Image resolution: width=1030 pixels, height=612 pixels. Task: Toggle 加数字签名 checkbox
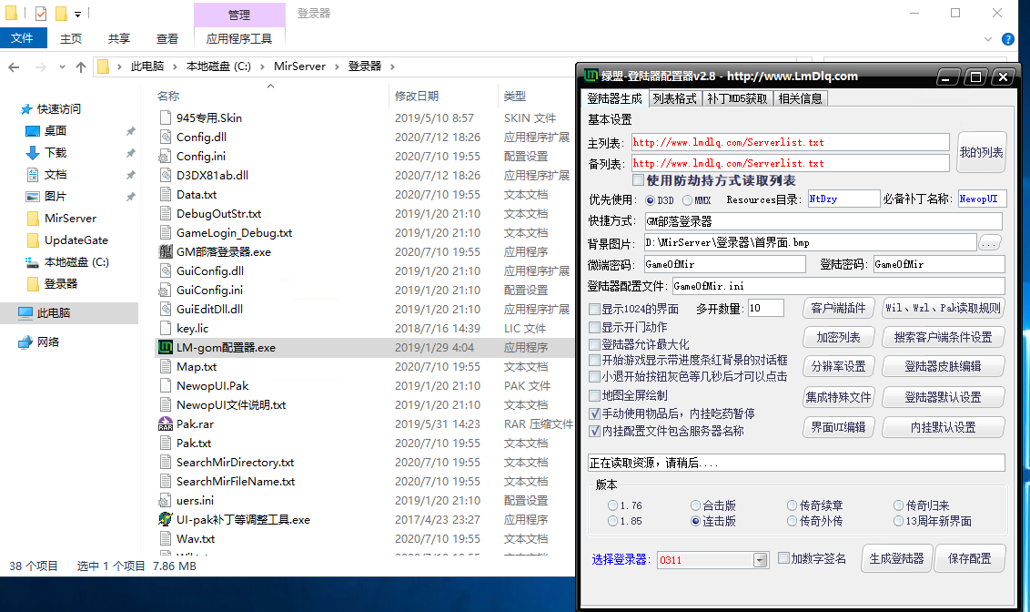click(x=783, y=558)
